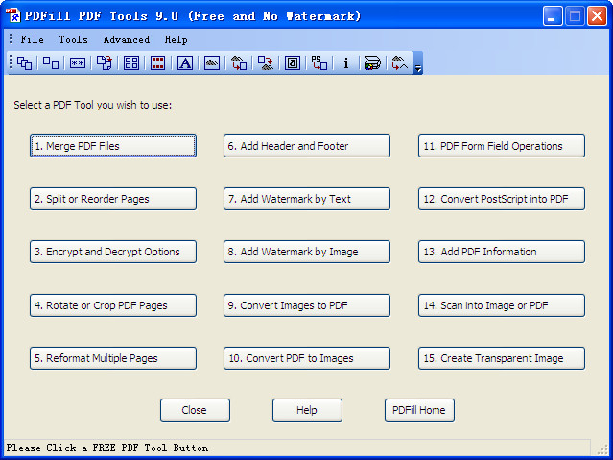
Task: Click the Watermark by Image toolbar icon
Action: pos(212,63)
